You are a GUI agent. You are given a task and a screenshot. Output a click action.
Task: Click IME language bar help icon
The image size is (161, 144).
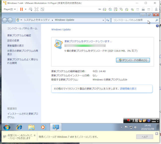pyautogui.click(x=149, y=121)
